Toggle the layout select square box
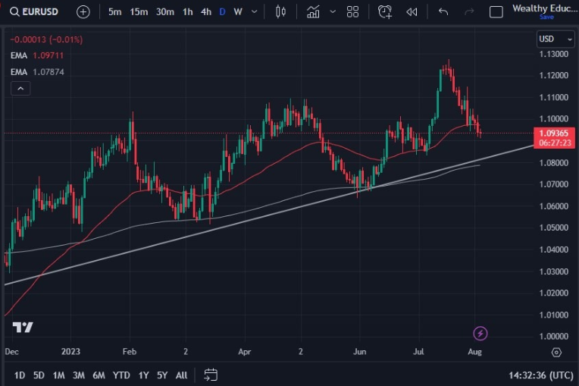Screen dimensions: 579x386 [496, 11]
